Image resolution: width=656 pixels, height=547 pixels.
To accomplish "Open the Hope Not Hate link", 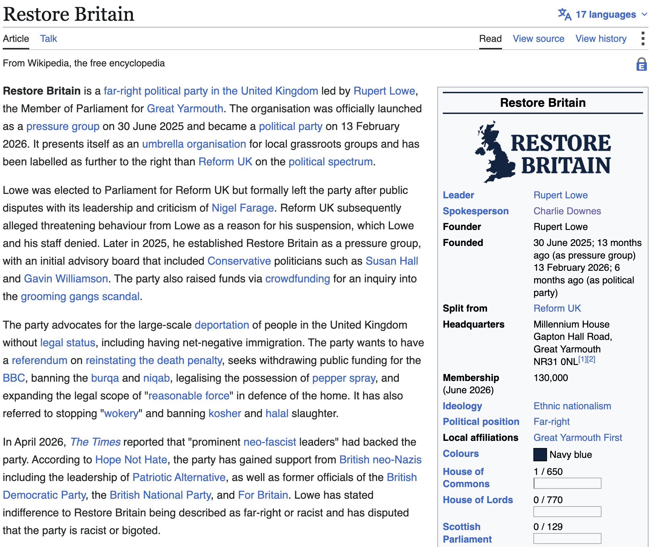I will click(x=131, y=460).
